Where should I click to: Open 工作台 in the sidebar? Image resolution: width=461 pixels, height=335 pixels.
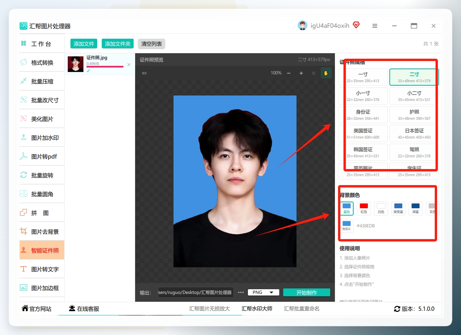tap(42, 44)
